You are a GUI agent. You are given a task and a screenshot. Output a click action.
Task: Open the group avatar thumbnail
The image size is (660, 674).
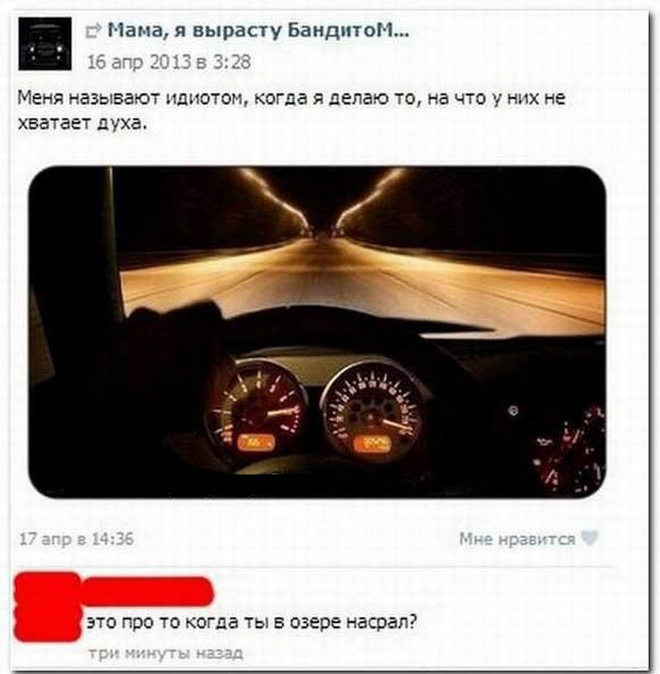45,44
